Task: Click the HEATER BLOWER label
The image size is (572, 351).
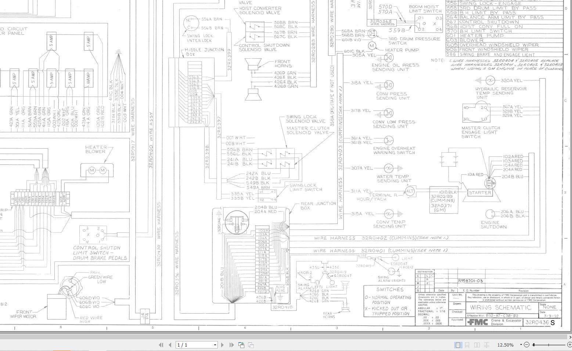Action: 96,149
